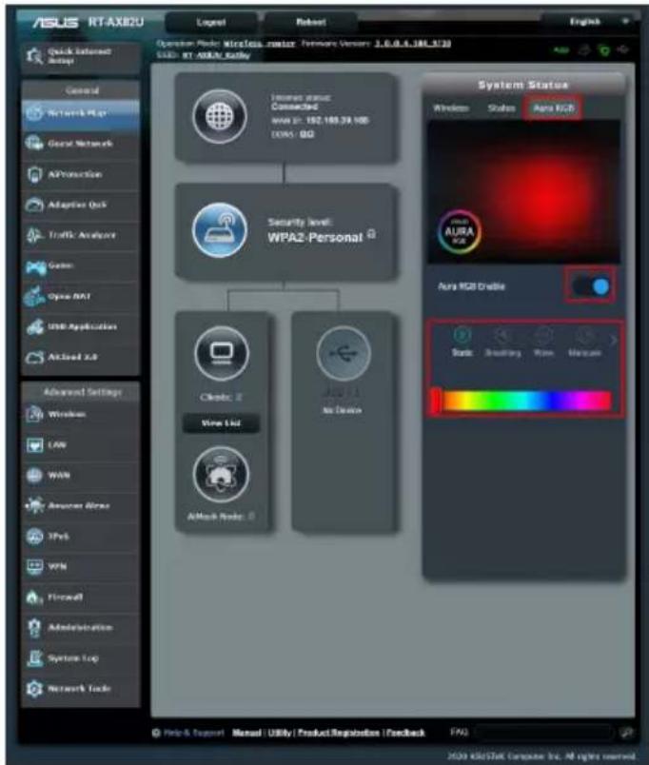
Task: Click the Reboot button
Action: (x=311, y=22)
